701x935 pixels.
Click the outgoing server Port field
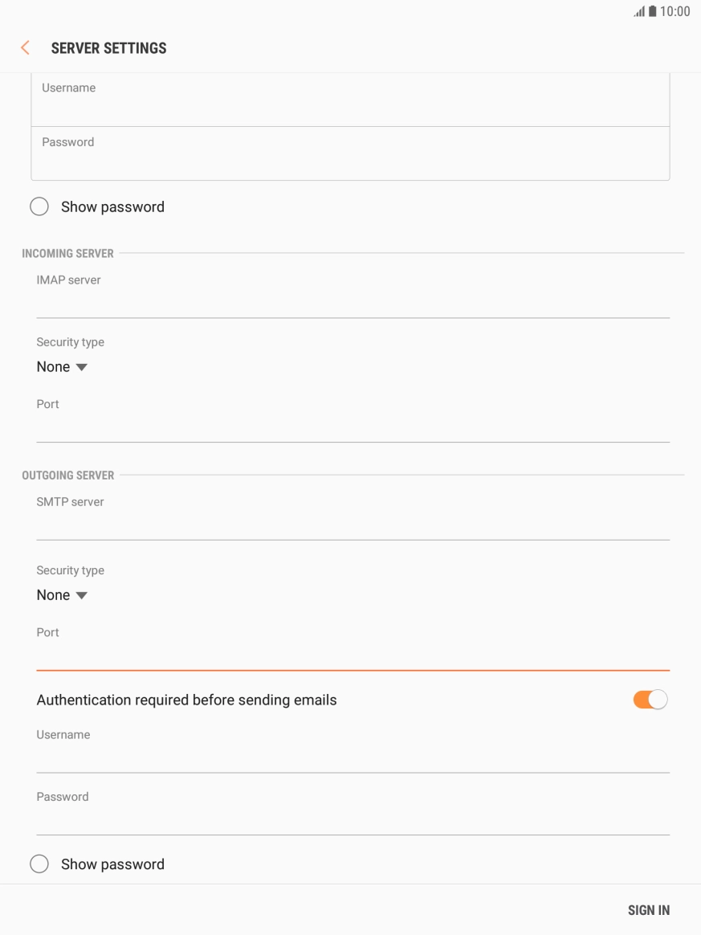(x=353, y=655)
